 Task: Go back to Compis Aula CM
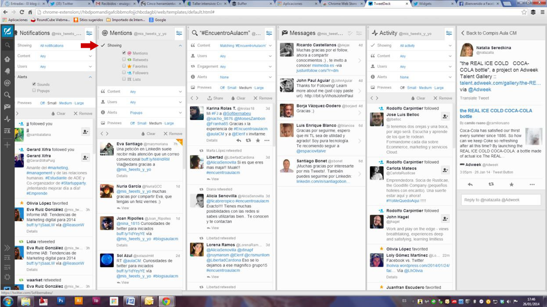pos(487,33)
